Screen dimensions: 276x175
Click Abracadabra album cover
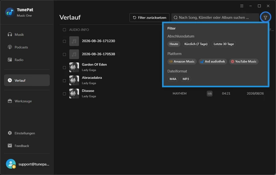point(74,80)
